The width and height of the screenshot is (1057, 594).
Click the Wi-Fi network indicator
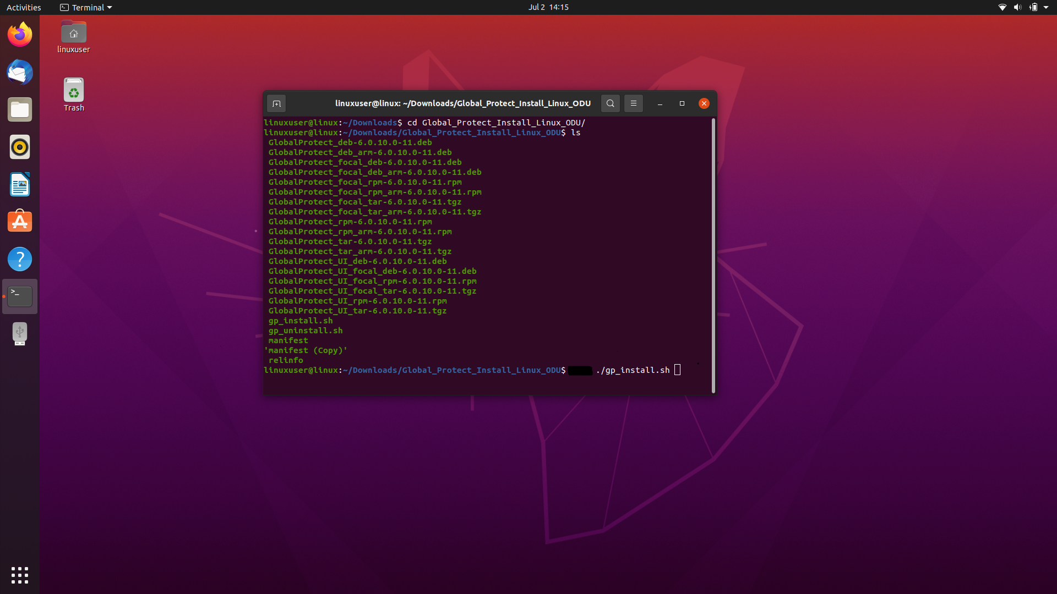pyautogui.click(x=1002, y=7)
